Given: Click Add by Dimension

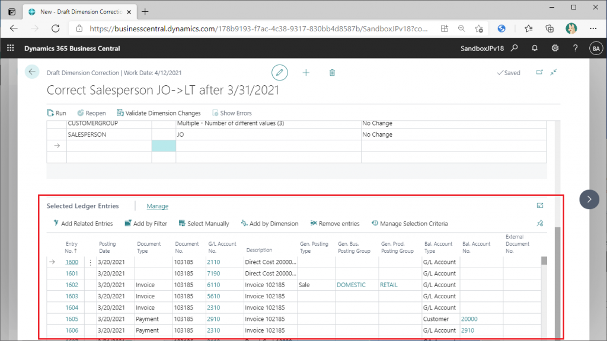Looking at the screenshot, I should [270, 223].
